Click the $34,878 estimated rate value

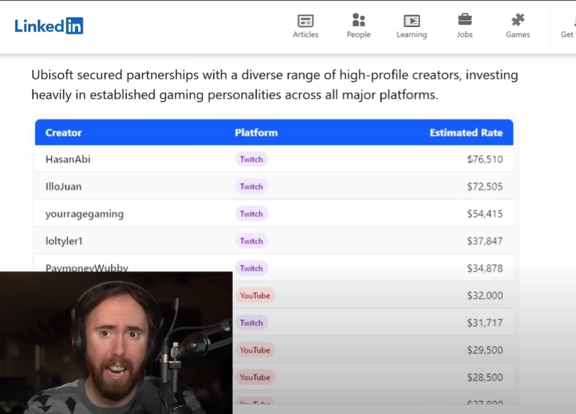pyautogui.click(x=485, y=269)
